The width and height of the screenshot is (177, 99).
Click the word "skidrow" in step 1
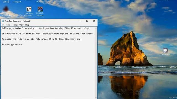tap(36, 34)
